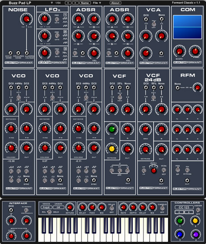The height and width of the screenshot is (244, 206).
Task: Click the VCF yellow Octaves knob
Action: coord(112,149)
